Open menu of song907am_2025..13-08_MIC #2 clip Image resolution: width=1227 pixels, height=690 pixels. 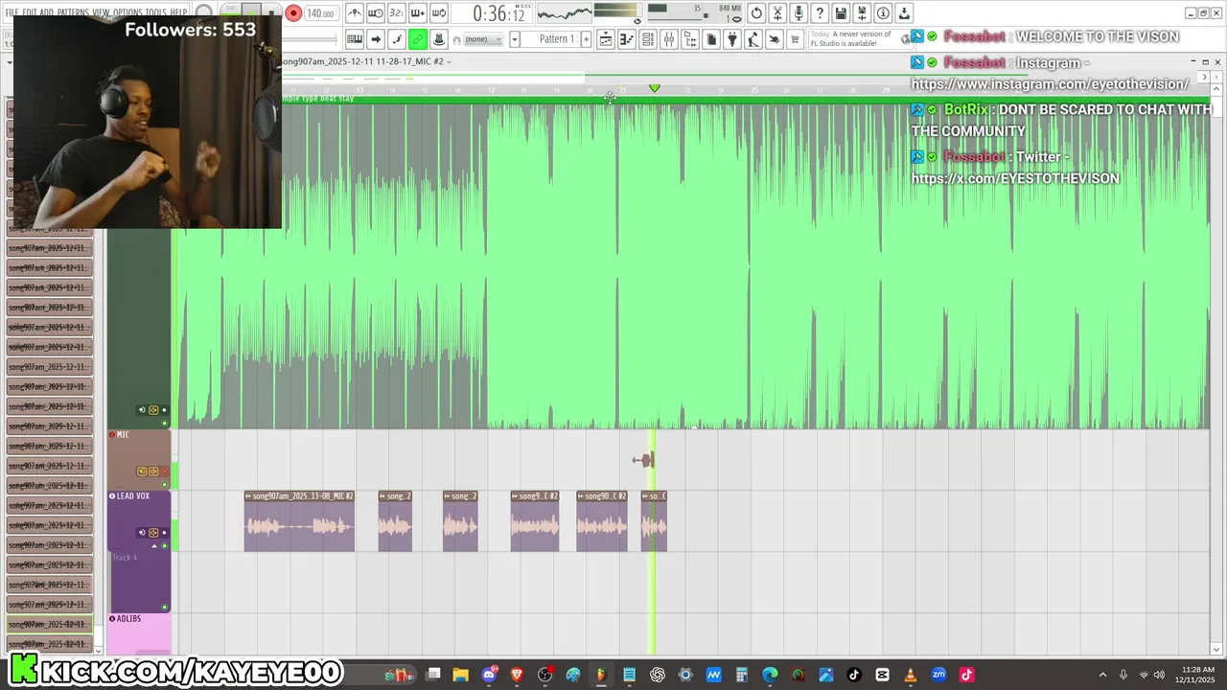pos(248,496)
